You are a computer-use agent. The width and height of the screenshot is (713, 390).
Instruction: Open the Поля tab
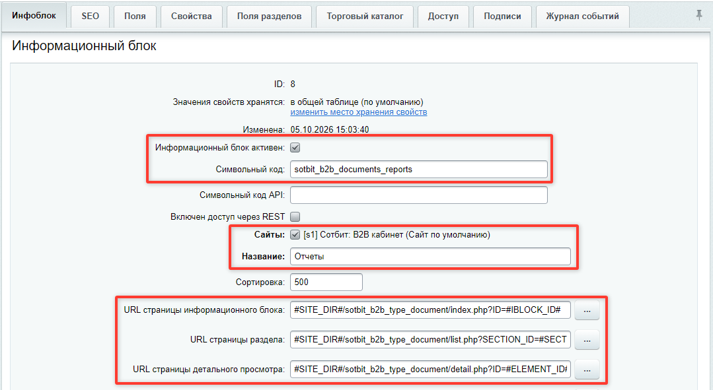135,16
